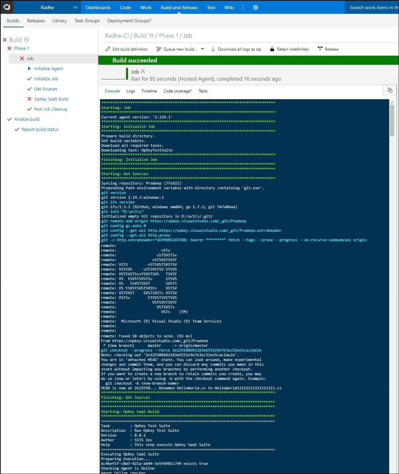The image size is (399, 474).
Task: Click the Phase 1 breadcrumb link
Action: click(x=168, y=36)
